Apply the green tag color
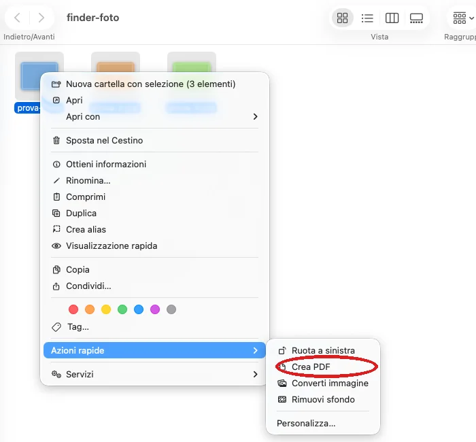This screenshot has width=476, height=442. [x=122, y=309]
